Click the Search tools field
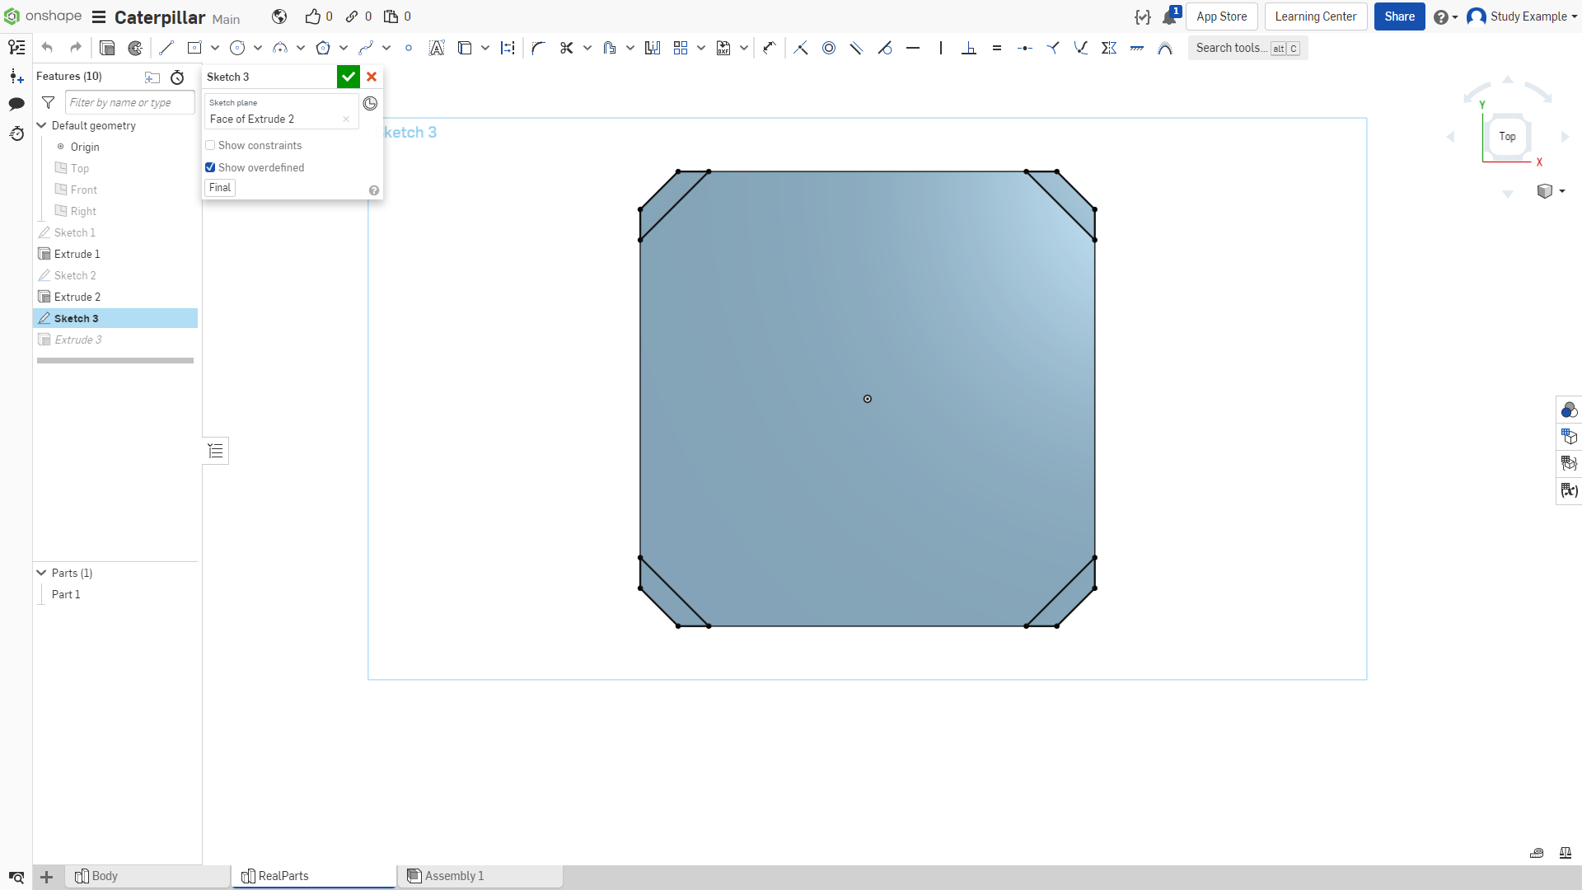 (x=1247, y=48)
